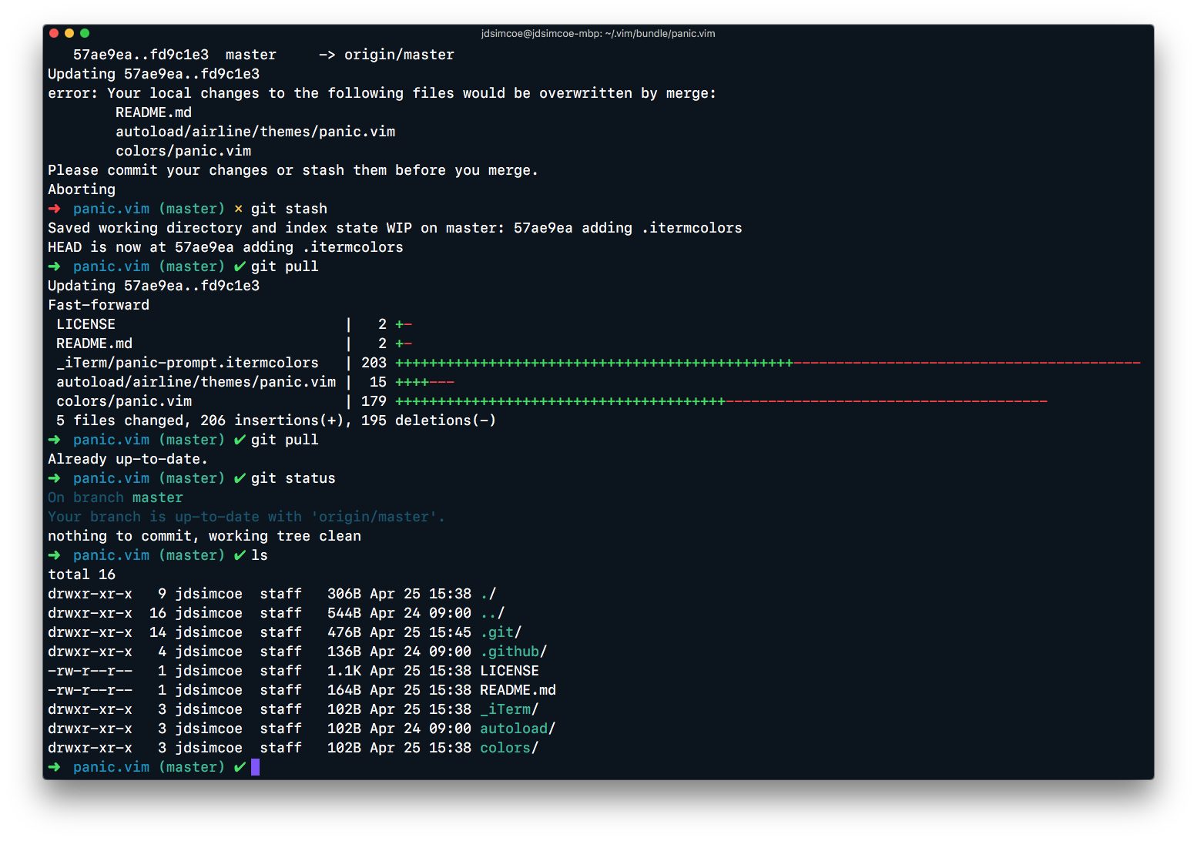Screen dimensions: 1197x841
Task: Click 'colors/panic.vim' under the error message
Action: click(183, 151)
